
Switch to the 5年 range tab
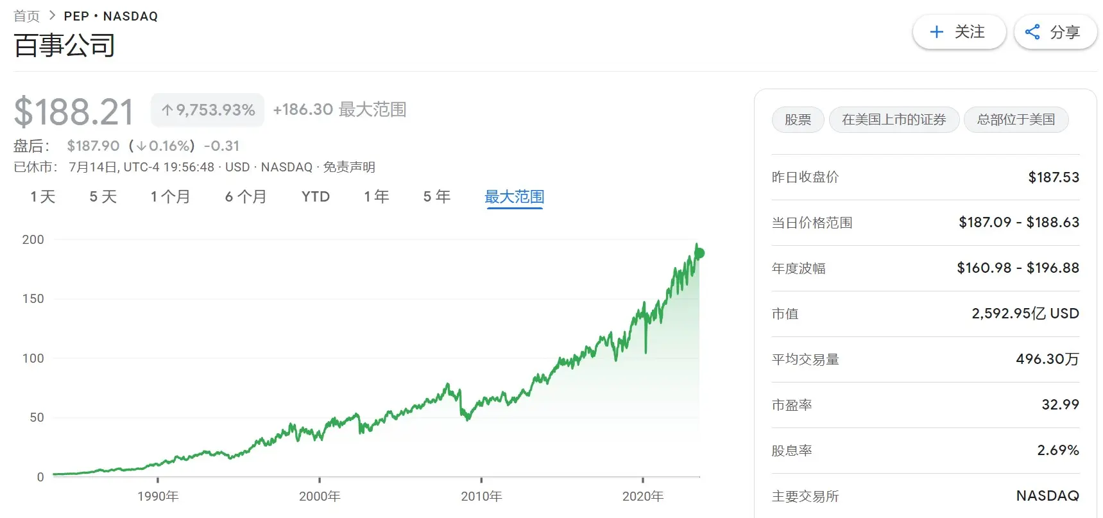pos(437,197)
